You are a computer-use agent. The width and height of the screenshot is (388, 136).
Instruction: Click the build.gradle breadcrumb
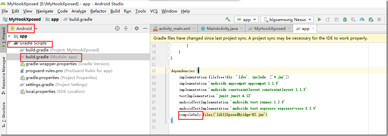pyautogui.click(x=78, y=19)
